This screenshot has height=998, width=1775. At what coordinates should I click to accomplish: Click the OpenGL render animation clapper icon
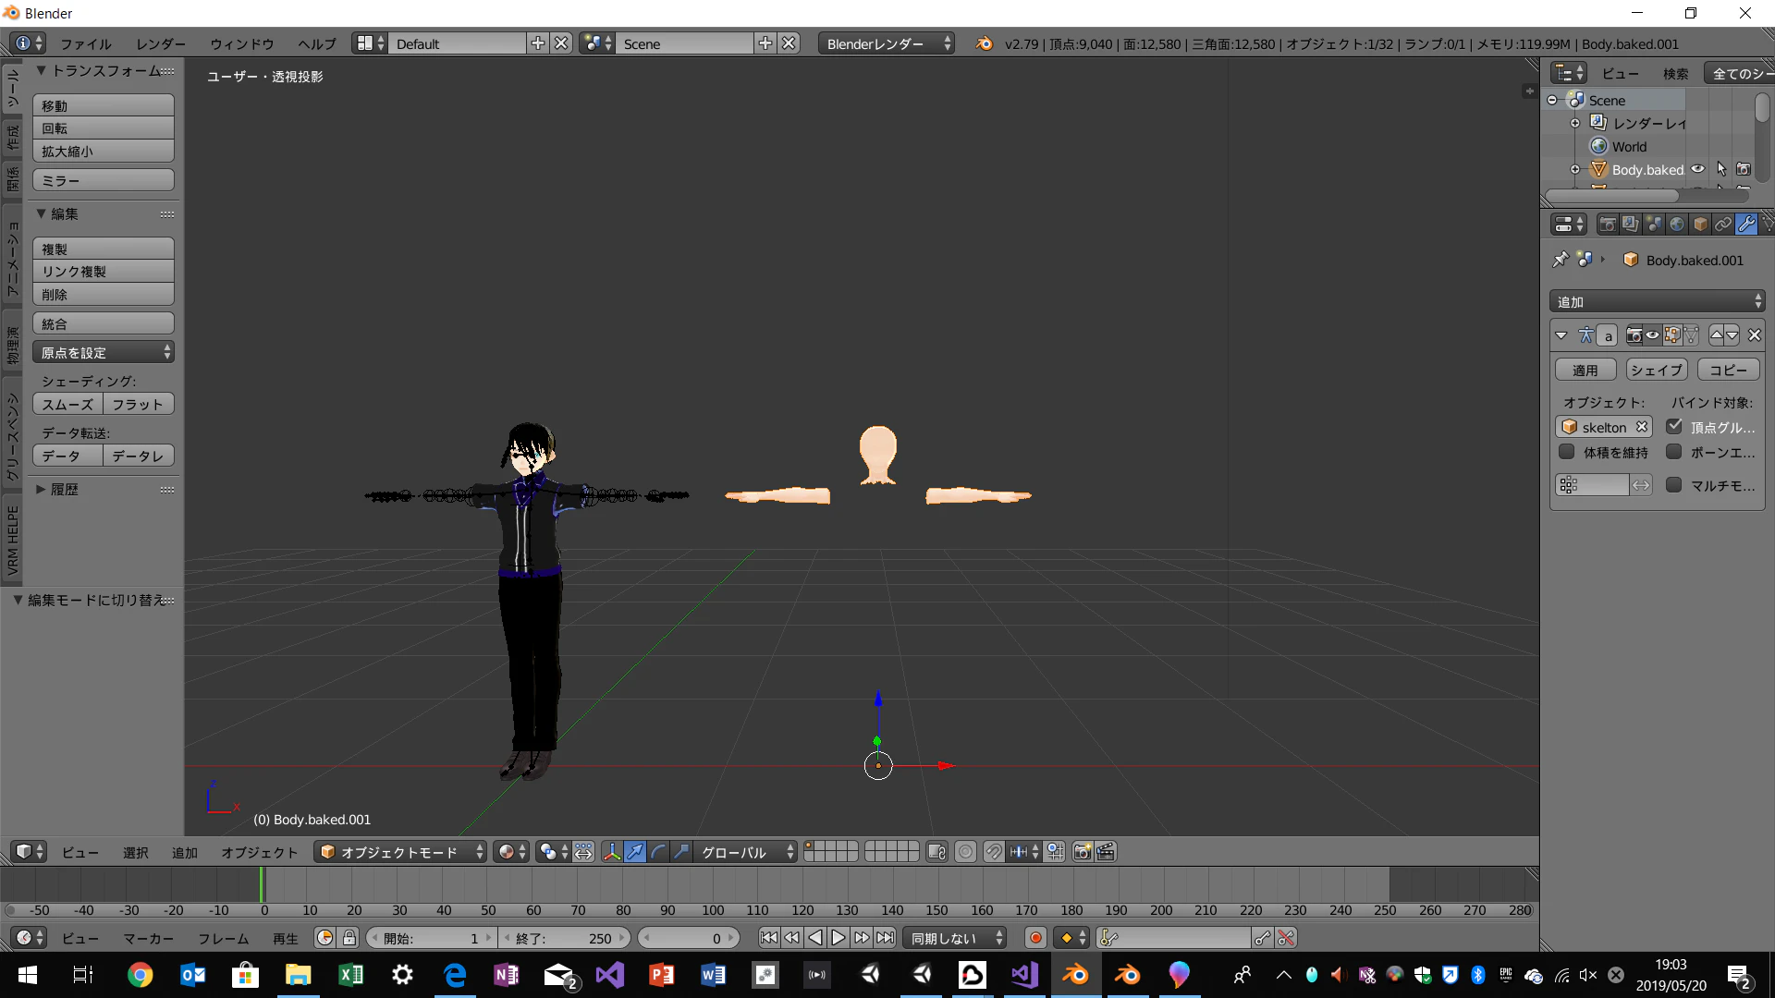[x=1106, y=852]
